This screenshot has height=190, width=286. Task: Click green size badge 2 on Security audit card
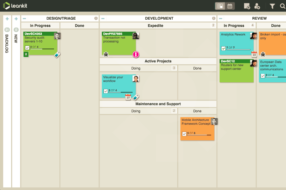(26, 54)
